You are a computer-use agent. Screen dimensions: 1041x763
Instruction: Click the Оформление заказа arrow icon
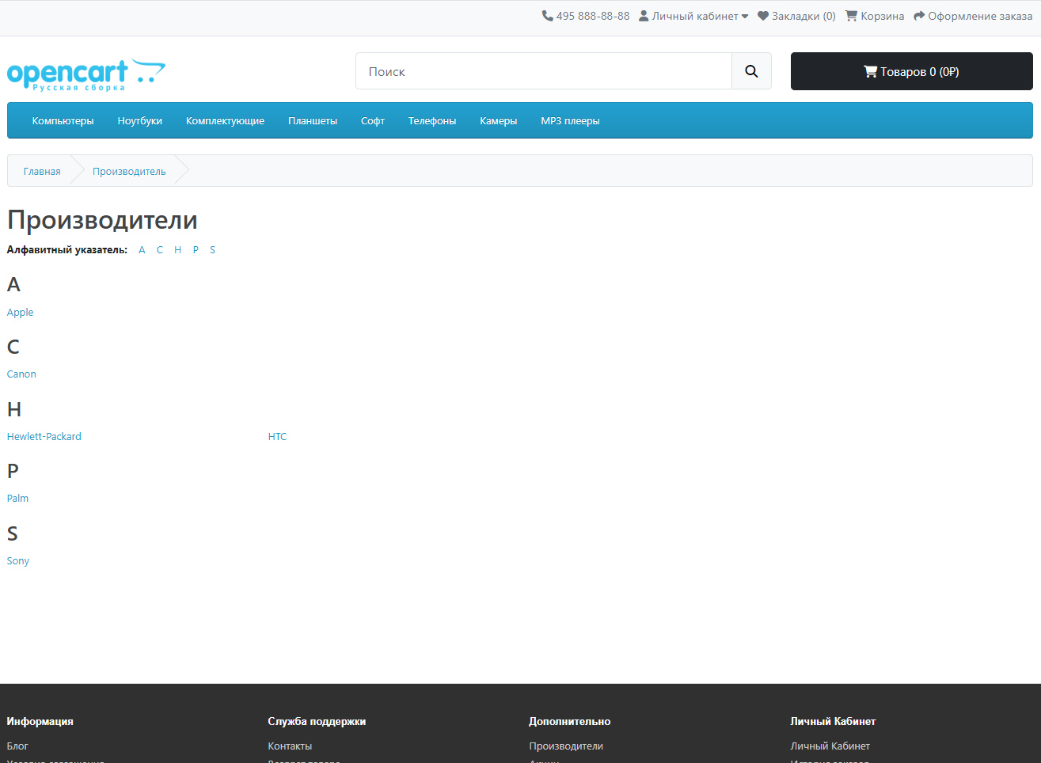[919, 16]
